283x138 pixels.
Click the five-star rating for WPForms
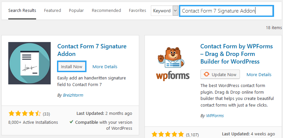click(168, 134)
